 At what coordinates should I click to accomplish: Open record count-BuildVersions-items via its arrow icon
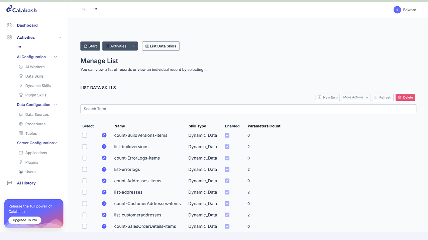pyautogui.click(x=104, y=135)
